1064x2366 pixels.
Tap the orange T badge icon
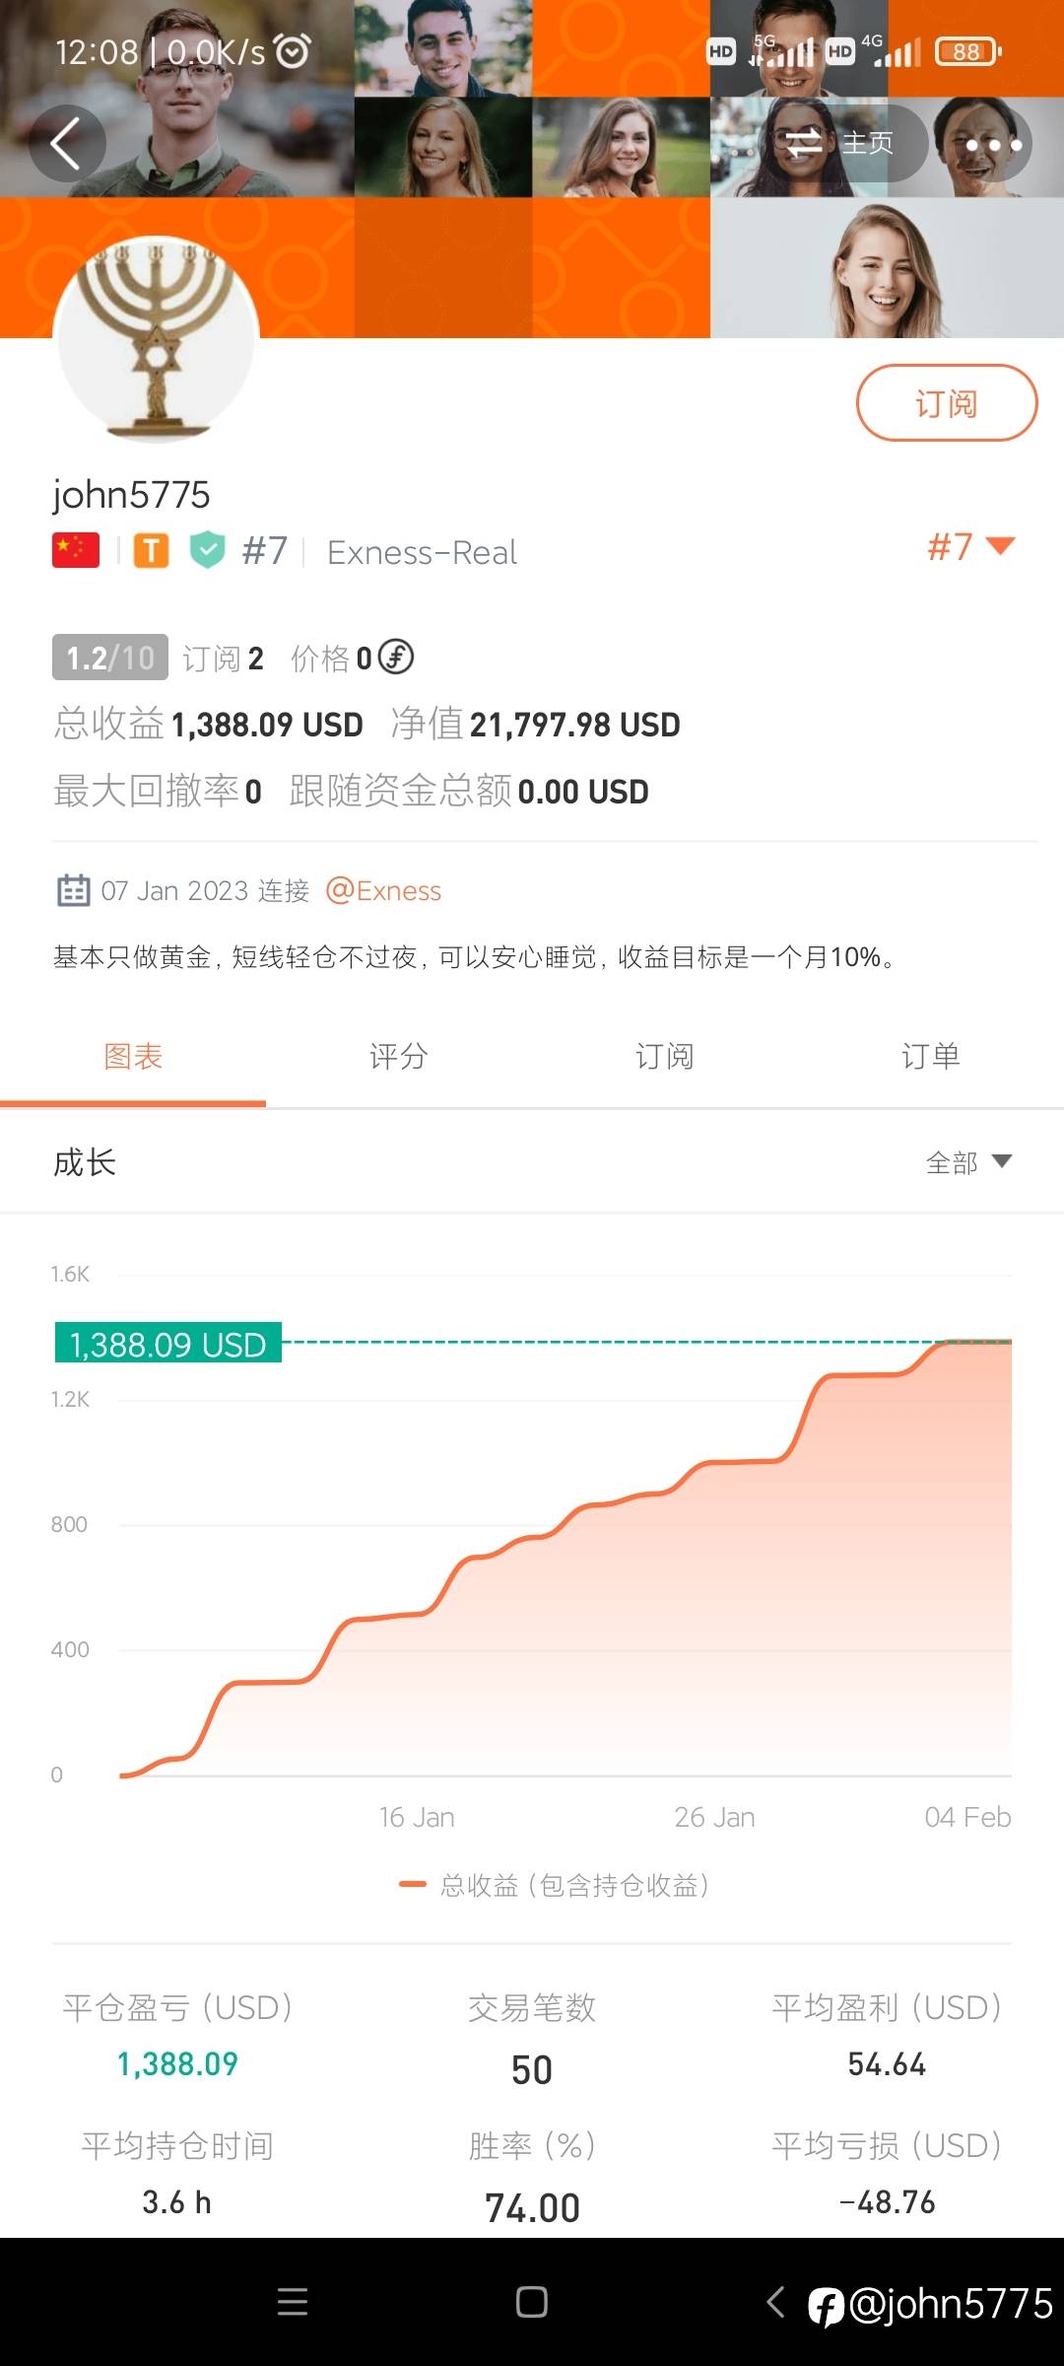pyautogui.click(x=151, y=550)
